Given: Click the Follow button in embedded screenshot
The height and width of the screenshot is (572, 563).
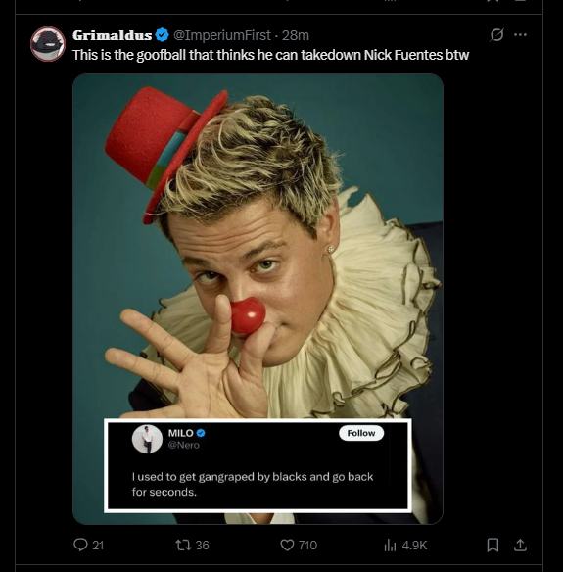Looking at the screenshot, I should pos(361,433).
